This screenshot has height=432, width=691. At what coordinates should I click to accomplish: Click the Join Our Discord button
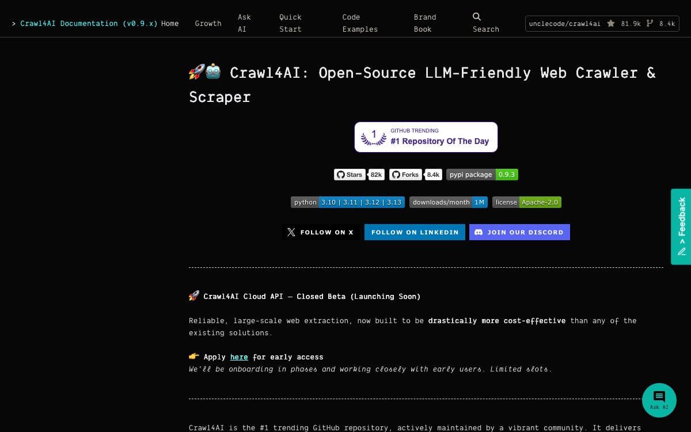click(519, 232)
